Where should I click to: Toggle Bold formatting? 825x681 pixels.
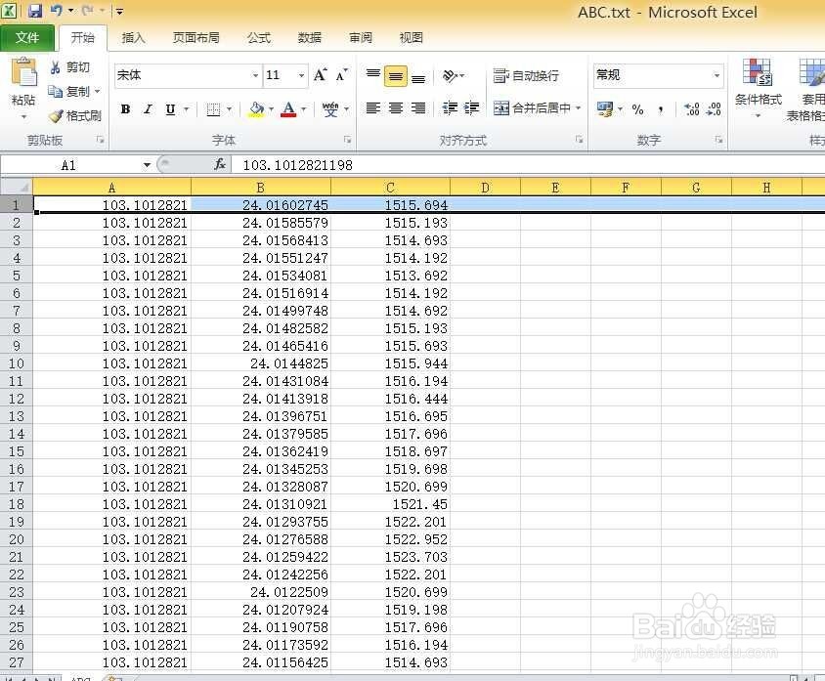pos(125,109)
